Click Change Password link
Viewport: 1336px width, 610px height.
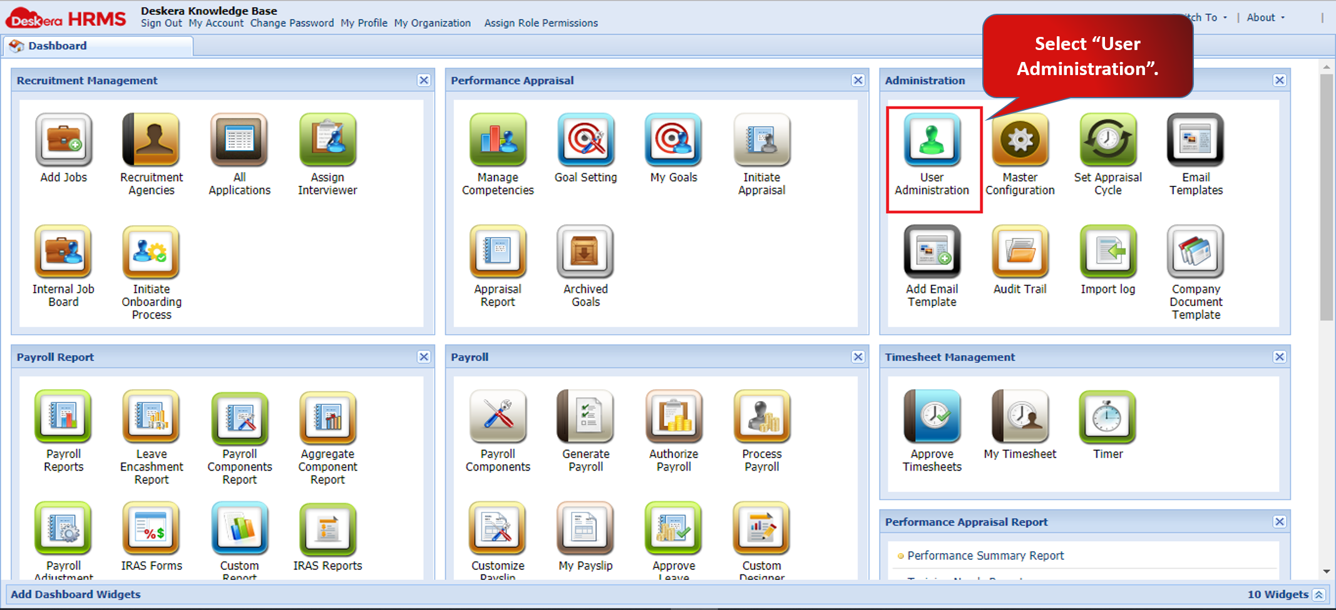[x=292, y=23]
